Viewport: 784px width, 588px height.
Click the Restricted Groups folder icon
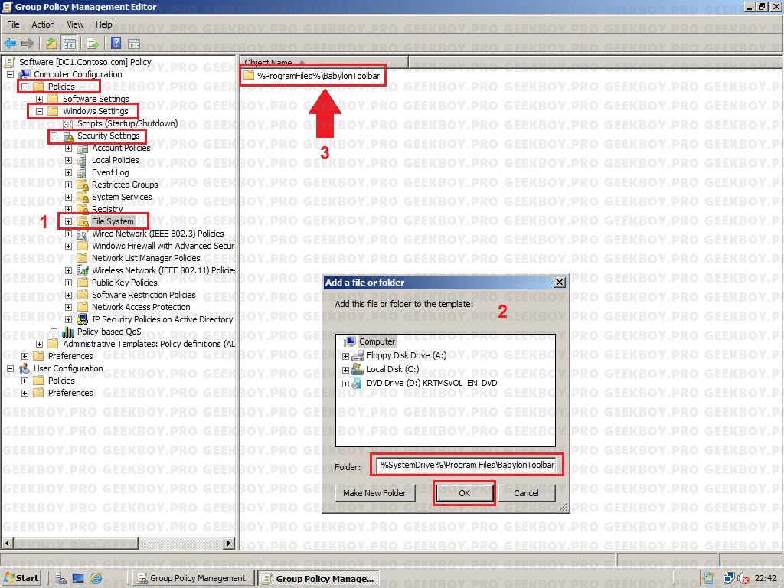(x=83, y=185)
